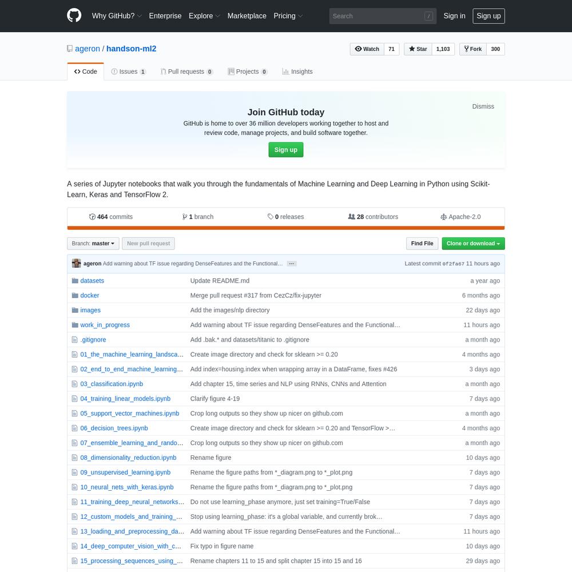572x572 pixels.
Task: Click the branch icon beside 1 branch
Action: pyautogui.click(x=185, y=217)
